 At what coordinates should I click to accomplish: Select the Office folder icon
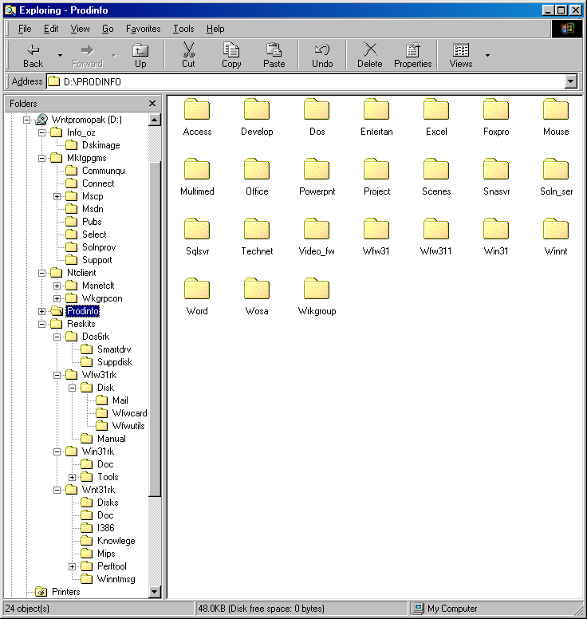pyautogui.click(x=257, y=169)
